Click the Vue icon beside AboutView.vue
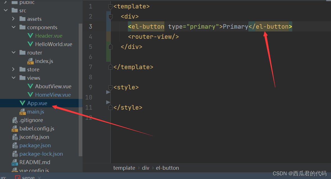 coord(30,86)
